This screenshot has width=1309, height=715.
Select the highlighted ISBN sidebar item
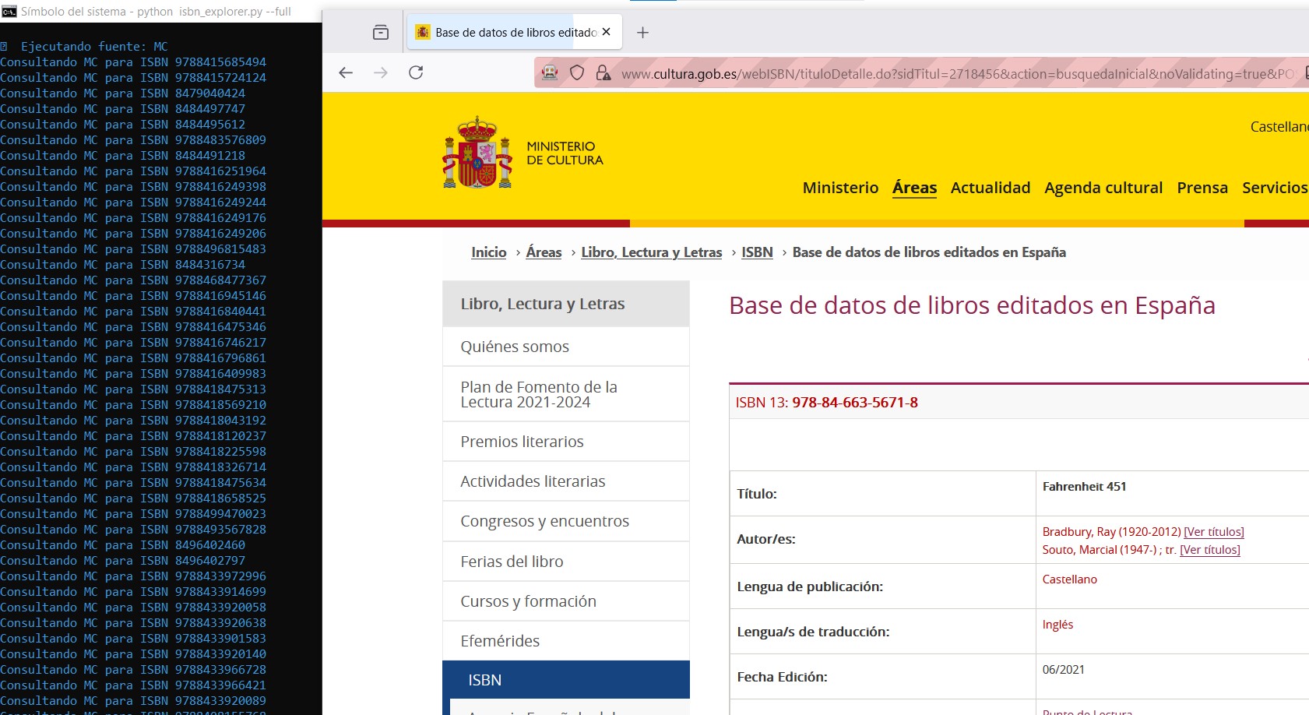click(566, 680)
